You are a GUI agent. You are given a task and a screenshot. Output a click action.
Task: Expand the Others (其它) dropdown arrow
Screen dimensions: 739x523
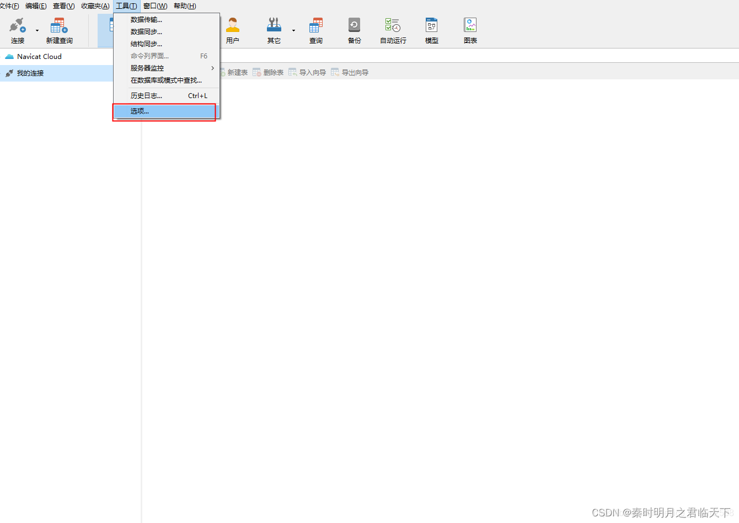pyautogui.click(x=293, y=31)
